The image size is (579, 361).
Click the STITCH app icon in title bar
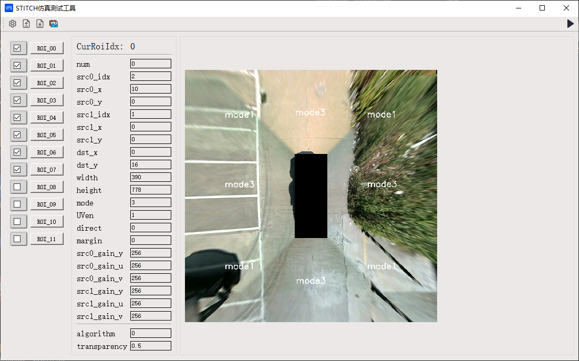[8, 8]
